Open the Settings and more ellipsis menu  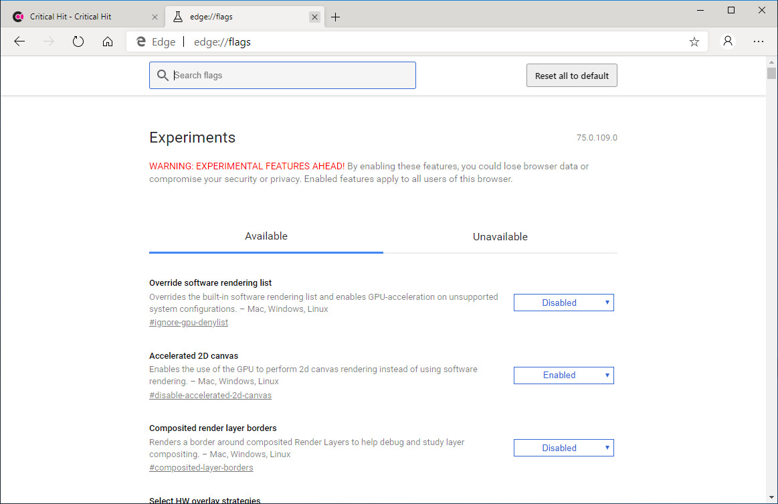click(758, 41)
